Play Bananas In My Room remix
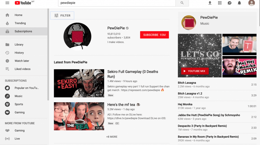 coord(217,139)
